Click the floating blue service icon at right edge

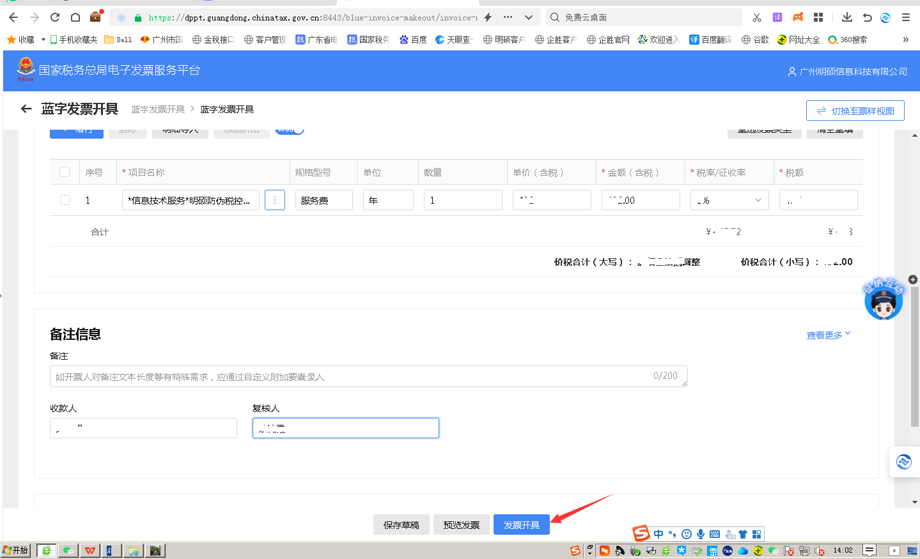click(903, 461)
